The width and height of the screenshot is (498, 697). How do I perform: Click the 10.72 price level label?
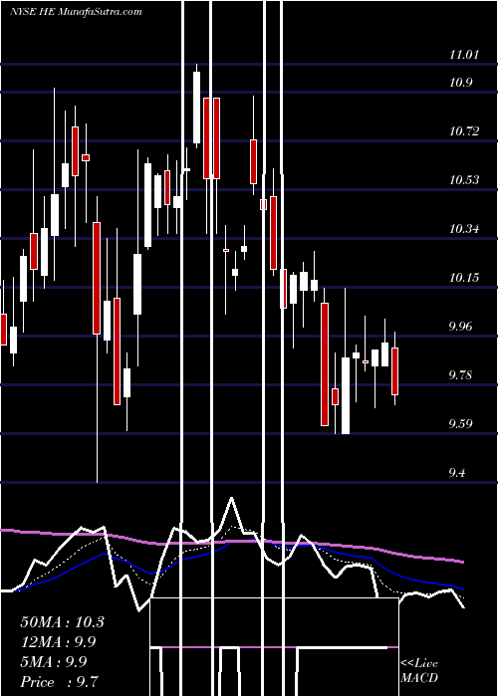[x=464, y=131]
